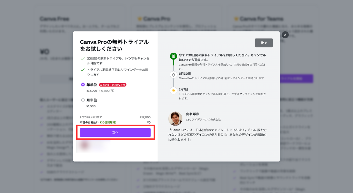Select the 年単位 yearly plan radio button

[83, 85]
